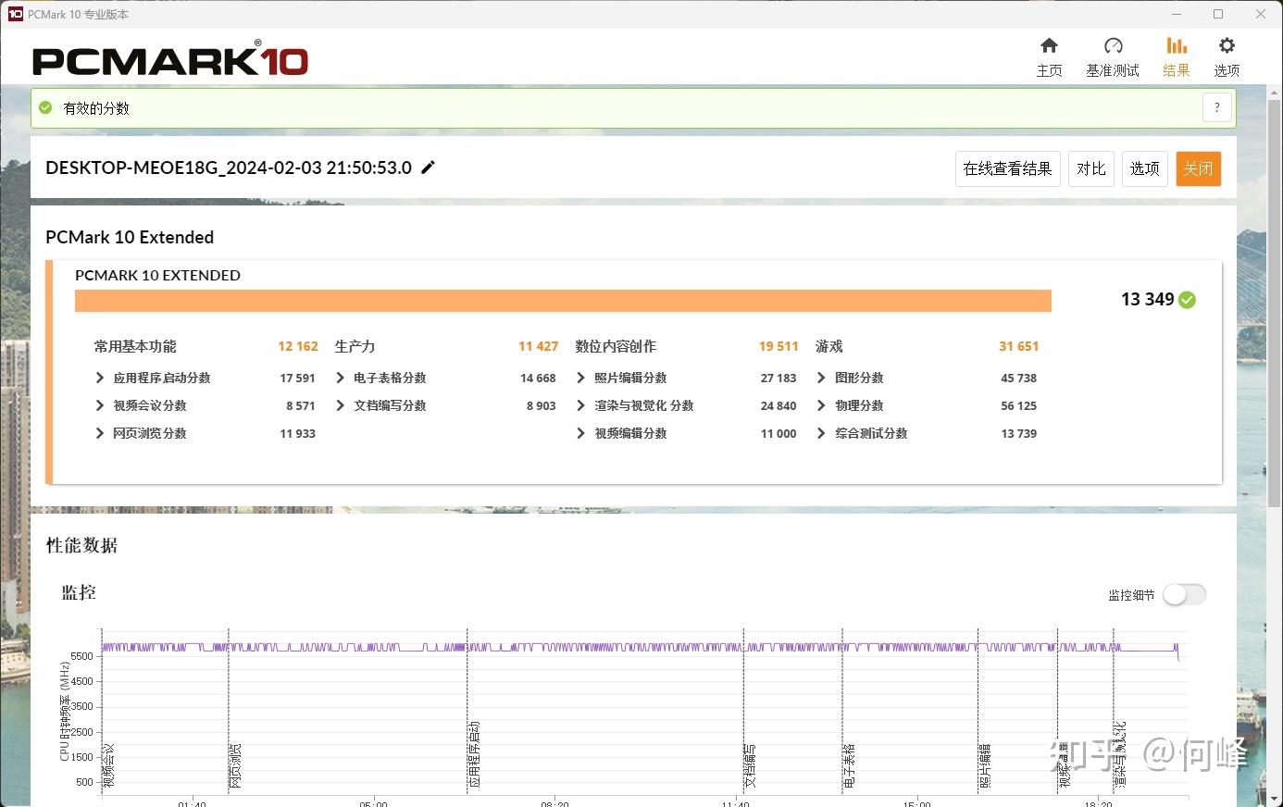Expand 照片编辑分数 row
Screen dimensions: 1283x807
[x=581, y=378]
